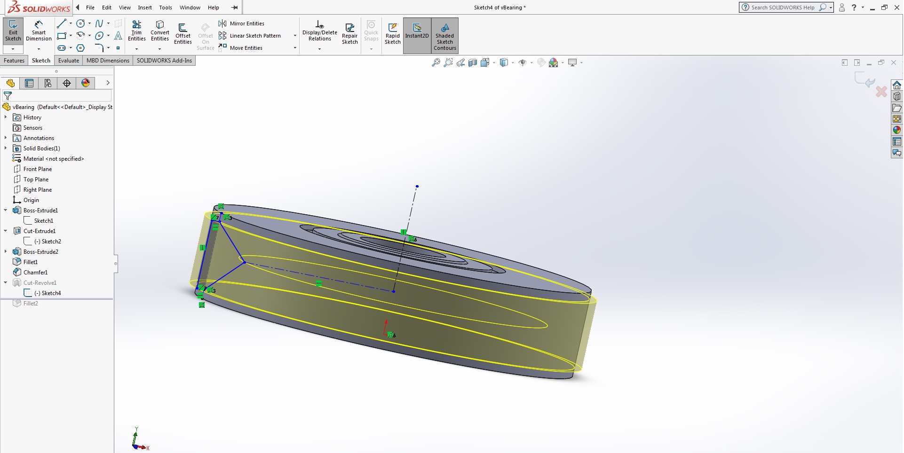Click Zoom to Area magnifier
The height and width of the screenshot is (453, 904).
click(x=448, y=62)
